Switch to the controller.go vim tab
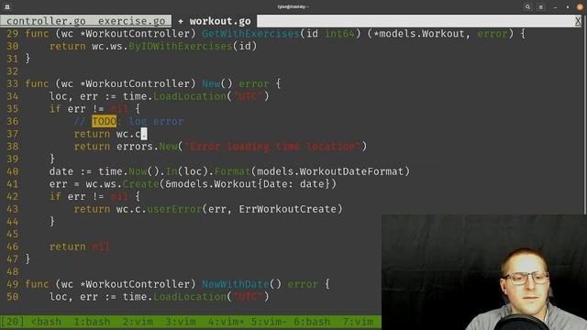 tap(46, 21)
